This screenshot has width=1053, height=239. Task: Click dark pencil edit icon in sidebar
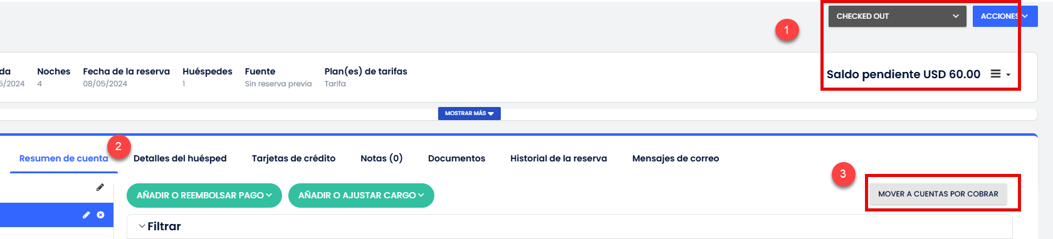[100, 187]
